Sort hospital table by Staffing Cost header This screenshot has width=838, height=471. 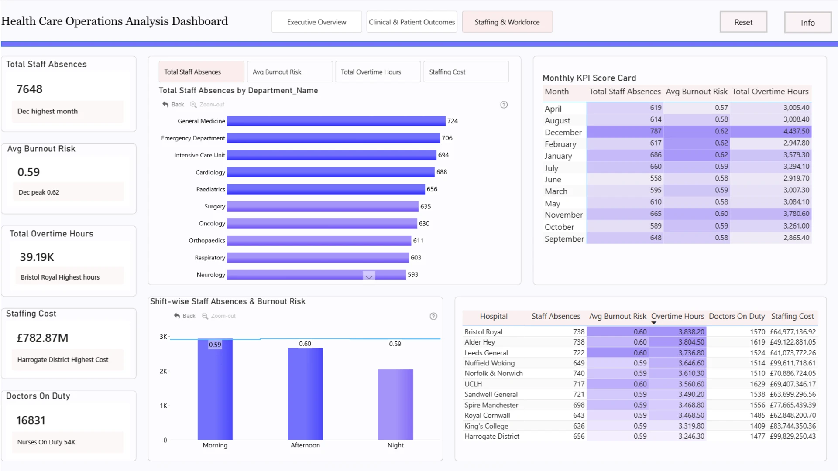tap(792, 316)
